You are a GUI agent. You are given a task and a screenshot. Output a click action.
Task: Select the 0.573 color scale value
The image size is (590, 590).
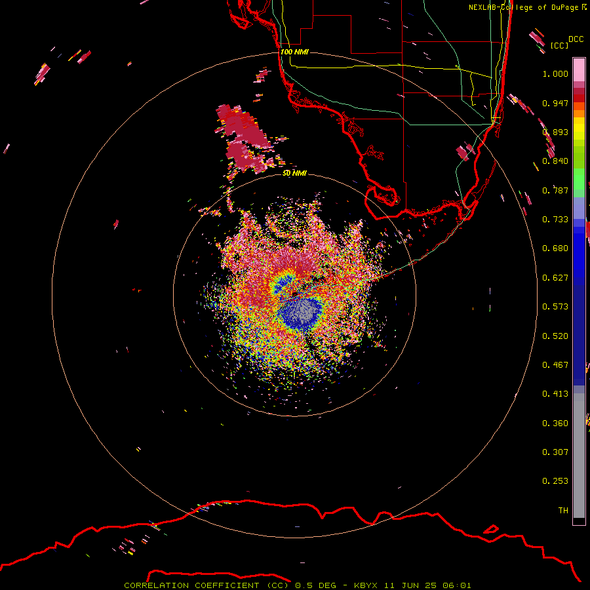pos(555,307)
